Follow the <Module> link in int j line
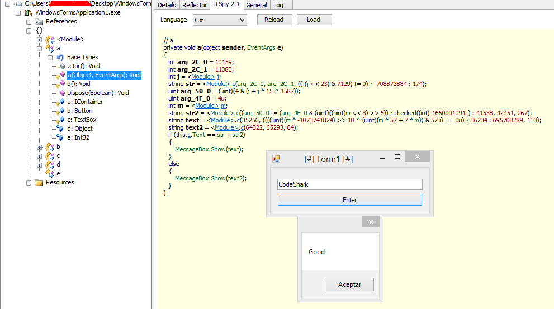 click(200, 77)
